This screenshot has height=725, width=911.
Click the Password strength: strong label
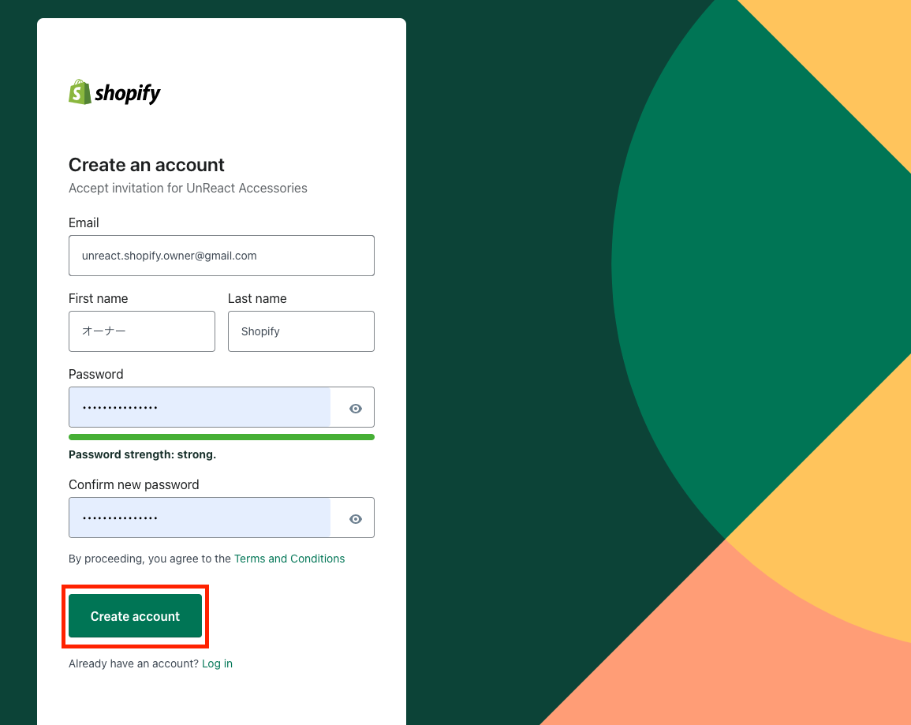[142, 454]
